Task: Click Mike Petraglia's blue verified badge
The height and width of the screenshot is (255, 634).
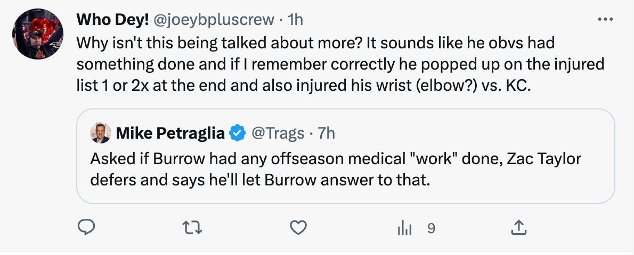Action: point(236,133)
